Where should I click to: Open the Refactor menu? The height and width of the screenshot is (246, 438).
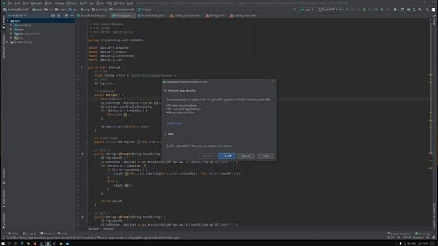click(x=72, y=3)
